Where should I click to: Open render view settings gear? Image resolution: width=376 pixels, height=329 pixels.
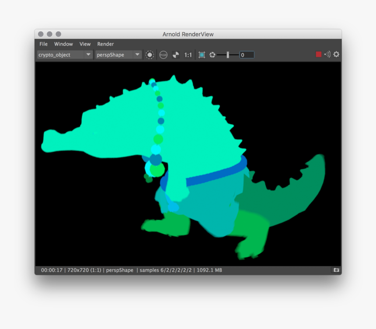(336, 54)
